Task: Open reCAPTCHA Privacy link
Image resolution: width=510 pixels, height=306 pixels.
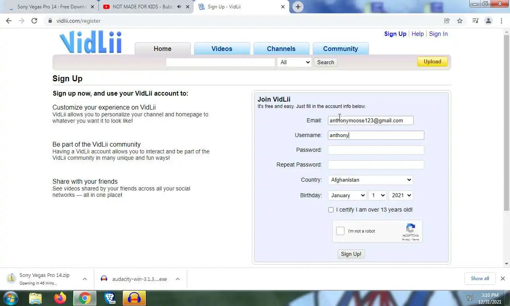Action: tap(406, 239)
